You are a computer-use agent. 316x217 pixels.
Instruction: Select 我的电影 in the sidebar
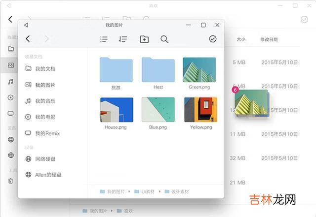click(44, 117)
